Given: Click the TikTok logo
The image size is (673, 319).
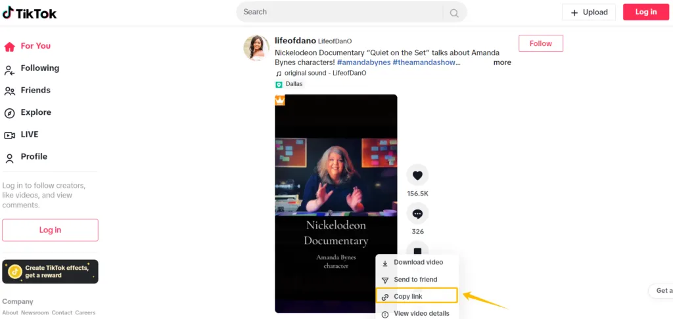Looking at the screenshot, I should pos(30,13).
